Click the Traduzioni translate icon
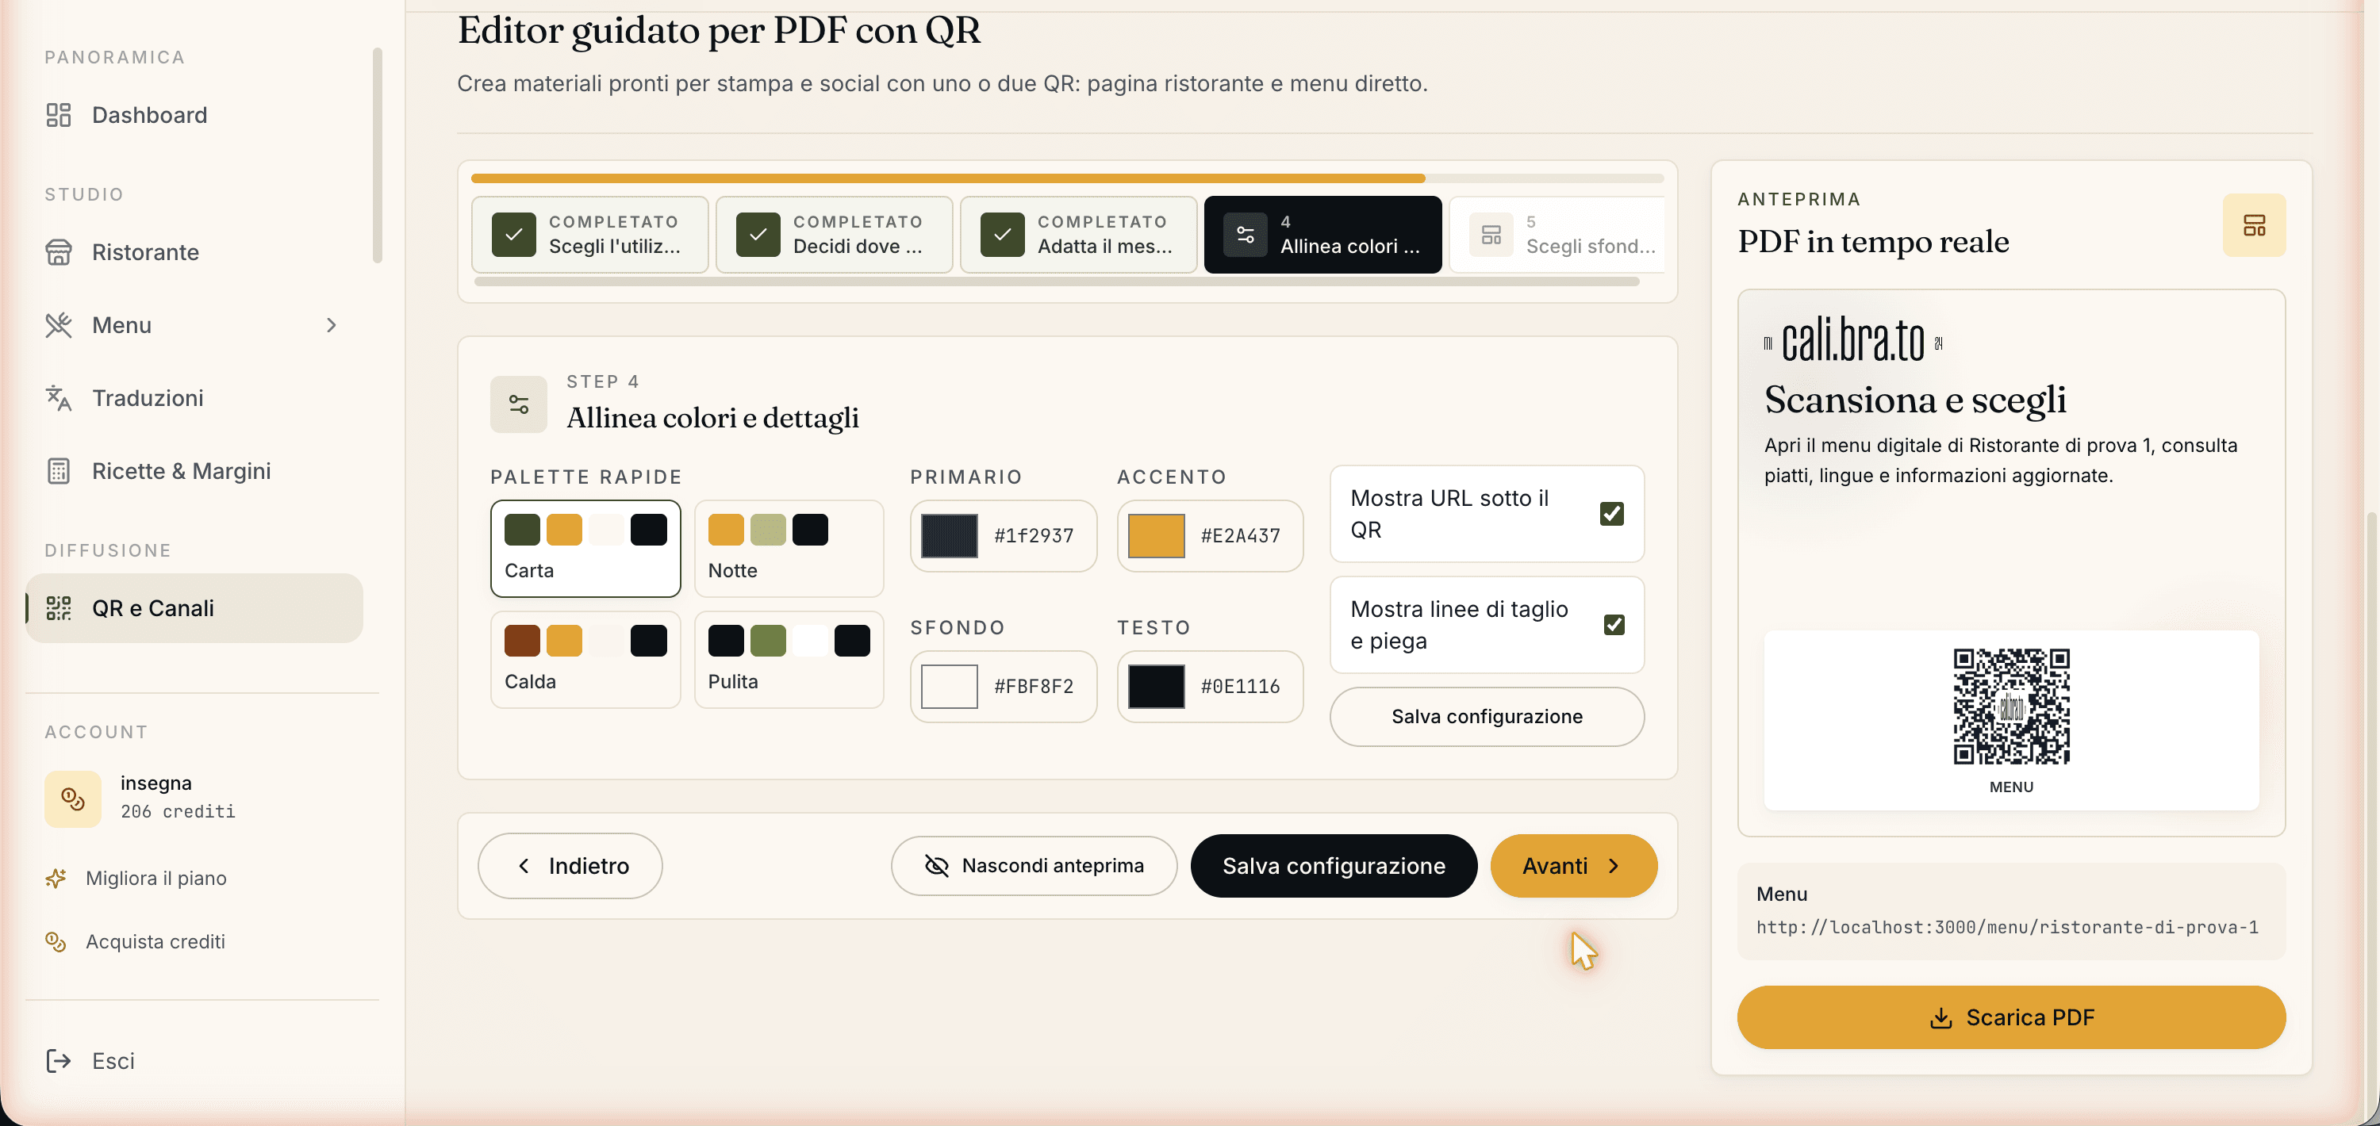This screenshot has height=1126, width=2380. click(x=58, y=398)
